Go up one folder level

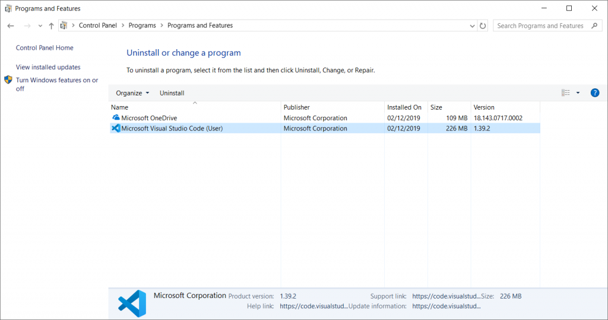coord(51,26)
